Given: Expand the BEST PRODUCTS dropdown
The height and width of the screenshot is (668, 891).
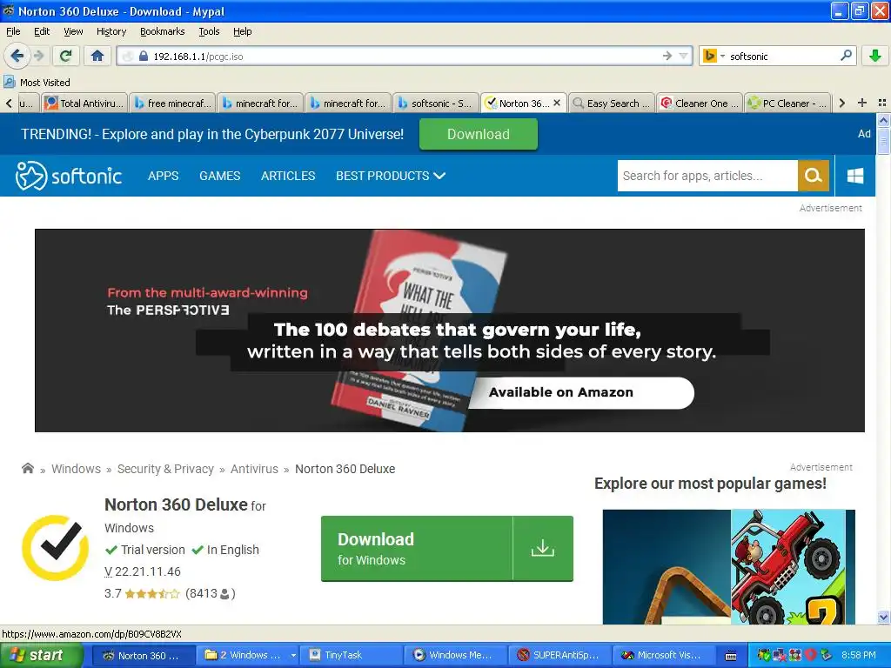Looking at the screenshot, I should click(x=391, y=176).
